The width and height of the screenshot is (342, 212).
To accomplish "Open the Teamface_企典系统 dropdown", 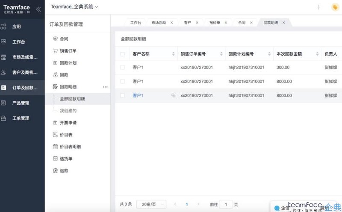I will point(74,7).
